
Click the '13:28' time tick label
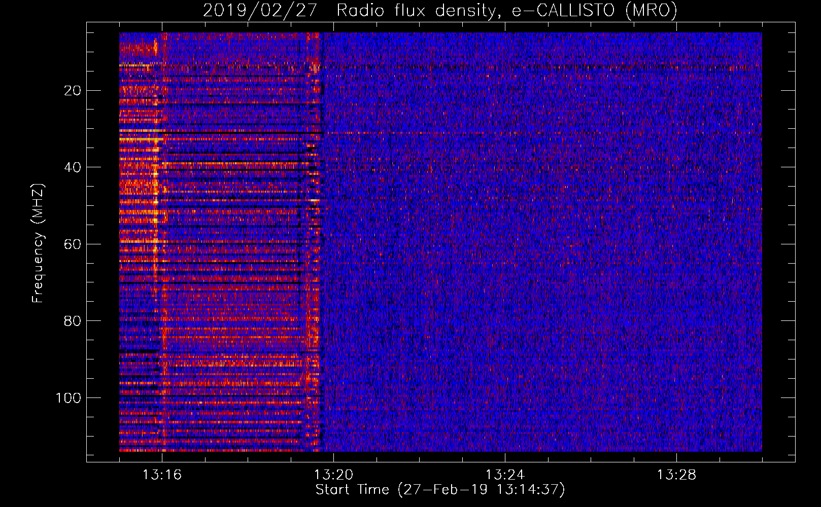[x=676, y=475]
